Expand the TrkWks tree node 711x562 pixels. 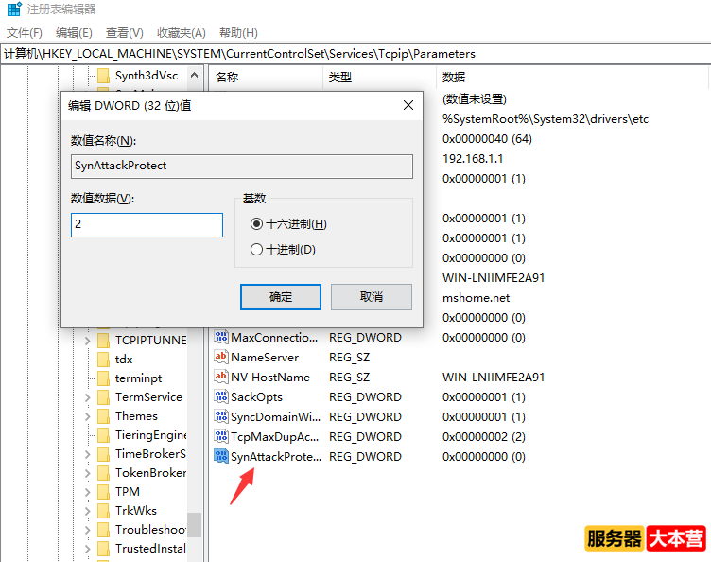[x=88, y=511]
